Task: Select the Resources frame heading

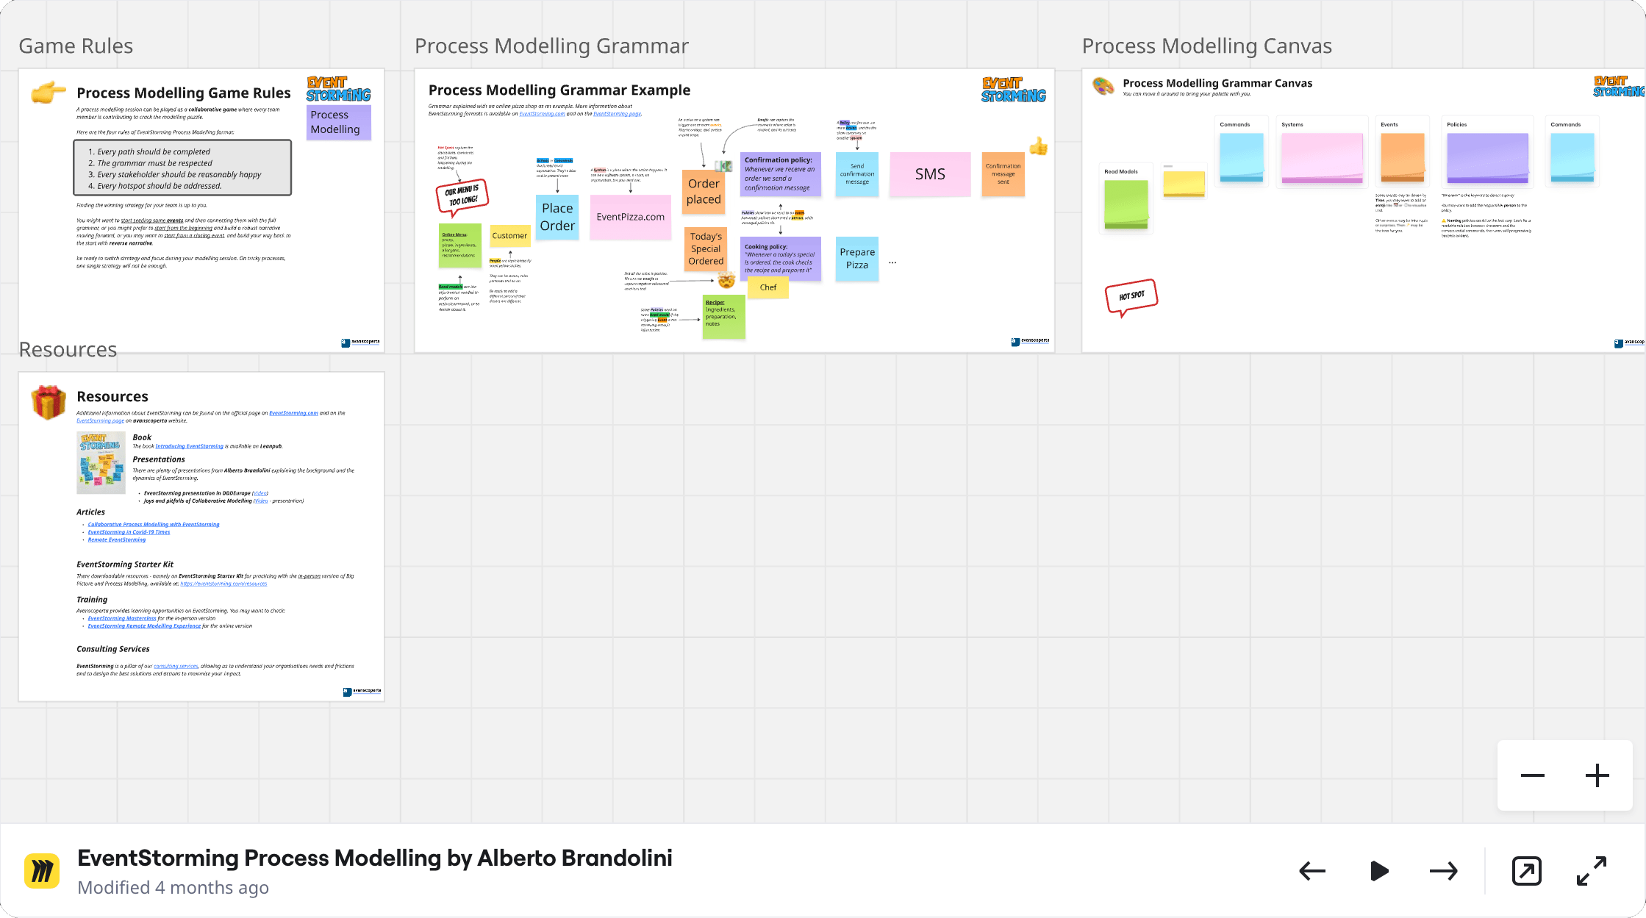Action: (68, 349)
